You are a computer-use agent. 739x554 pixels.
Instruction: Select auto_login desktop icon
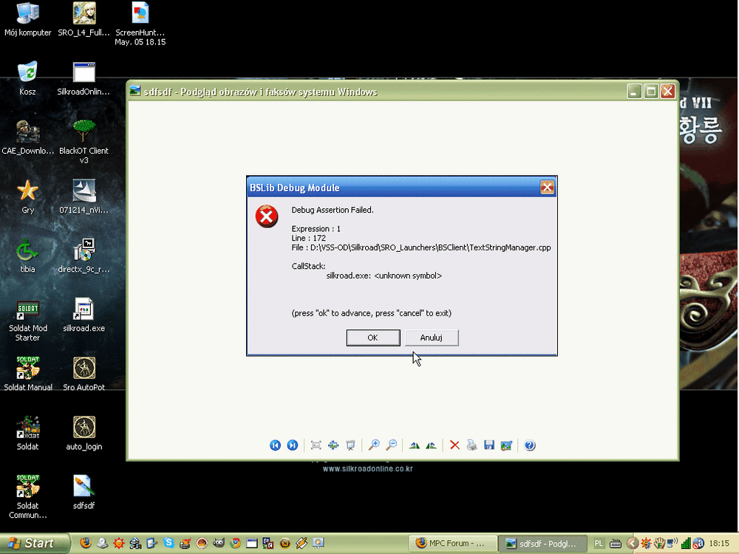(84, 434)
